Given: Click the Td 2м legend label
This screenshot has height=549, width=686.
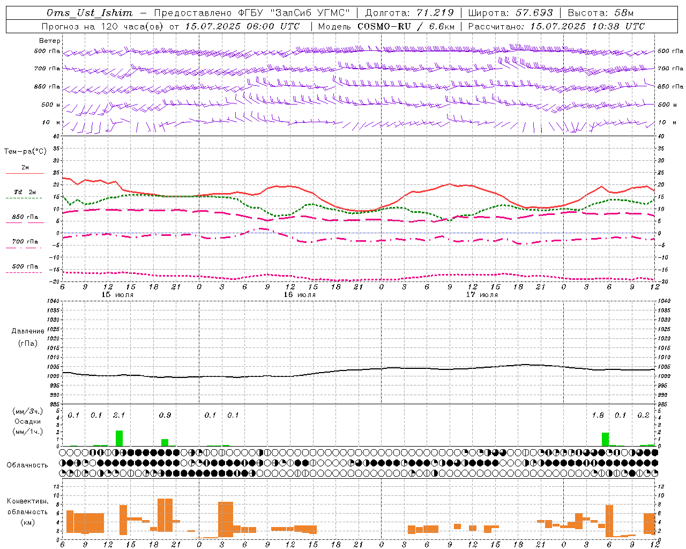Looking at the screenshot, I should [x=25, y=192].
